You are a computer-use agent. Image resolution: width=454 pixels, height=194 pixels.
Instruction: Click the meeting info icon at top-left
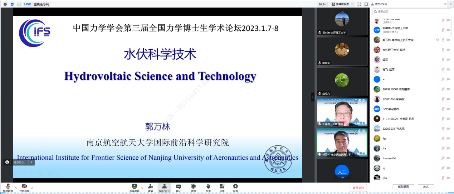(x=5, y=4)
